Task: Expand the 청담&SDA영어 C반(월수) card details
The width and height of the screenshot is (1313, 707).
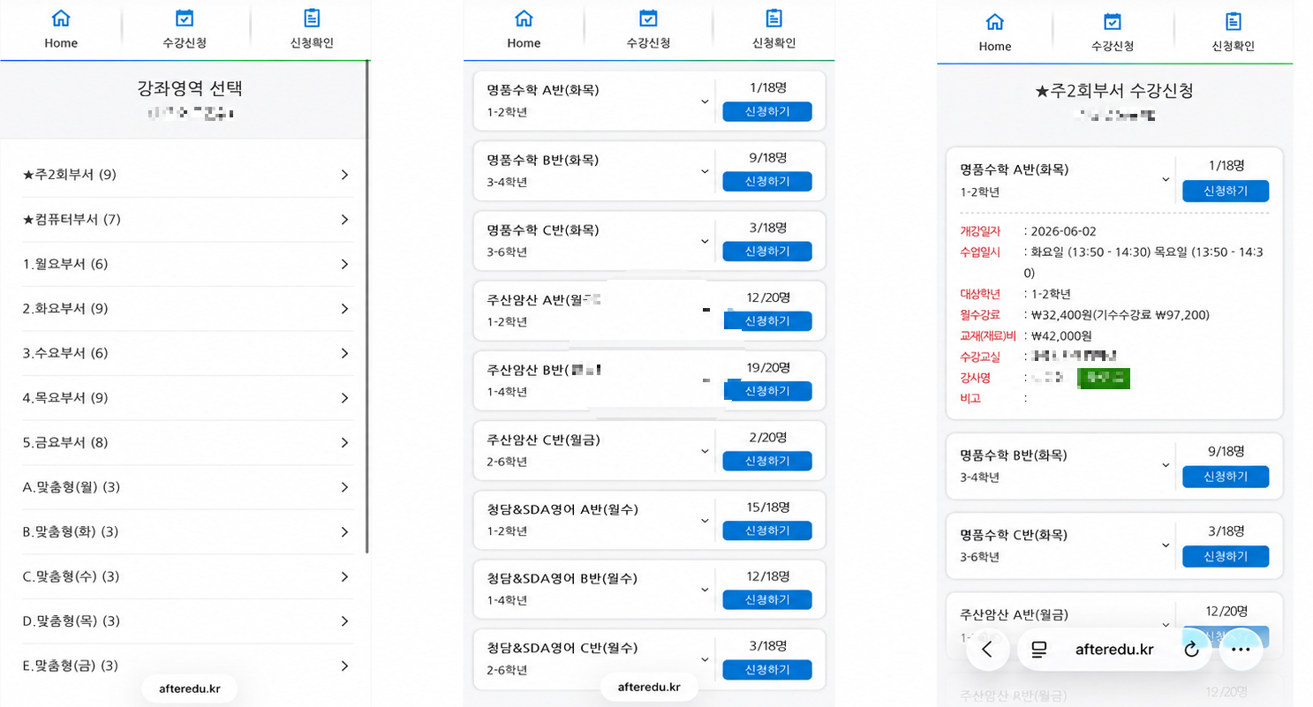Action: point(705,659)
